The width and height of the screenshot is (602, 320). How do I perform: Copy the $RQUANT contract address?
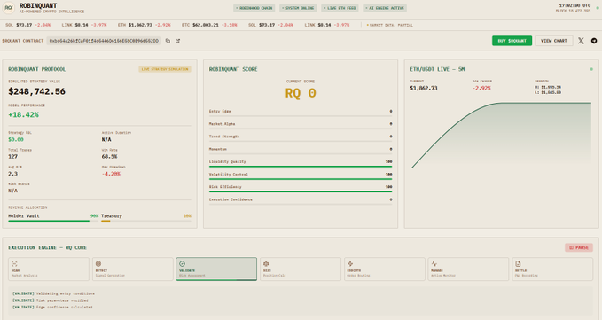(168, 41)
